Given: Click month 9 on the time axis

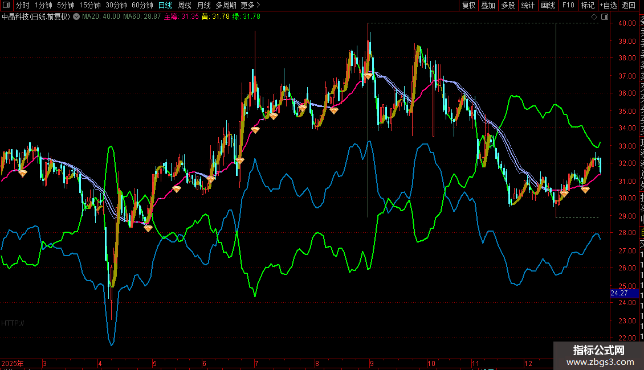Looking at the screenshot, I should point(372,364).
